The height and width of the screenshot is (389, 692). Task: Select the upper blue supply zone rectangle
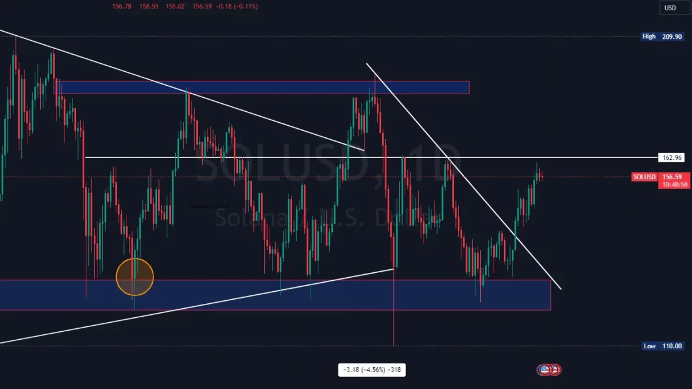point(262,88)
